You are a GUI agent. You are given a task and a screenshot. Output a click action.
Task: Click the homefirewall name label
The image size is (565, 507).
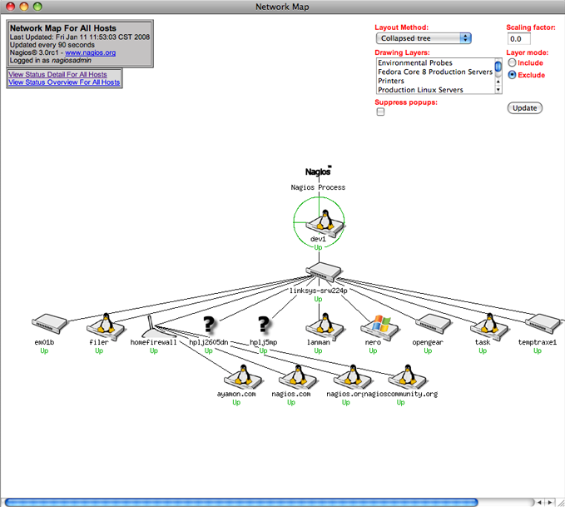point(153,342)
